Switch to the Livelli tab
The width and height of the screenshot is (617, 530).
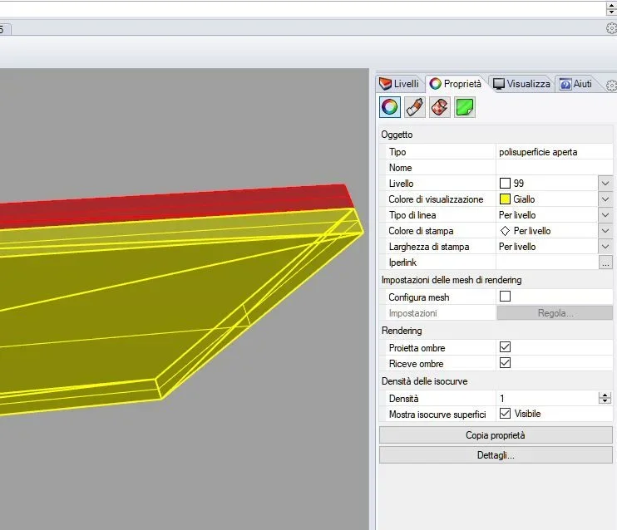(x=400, y=84)
